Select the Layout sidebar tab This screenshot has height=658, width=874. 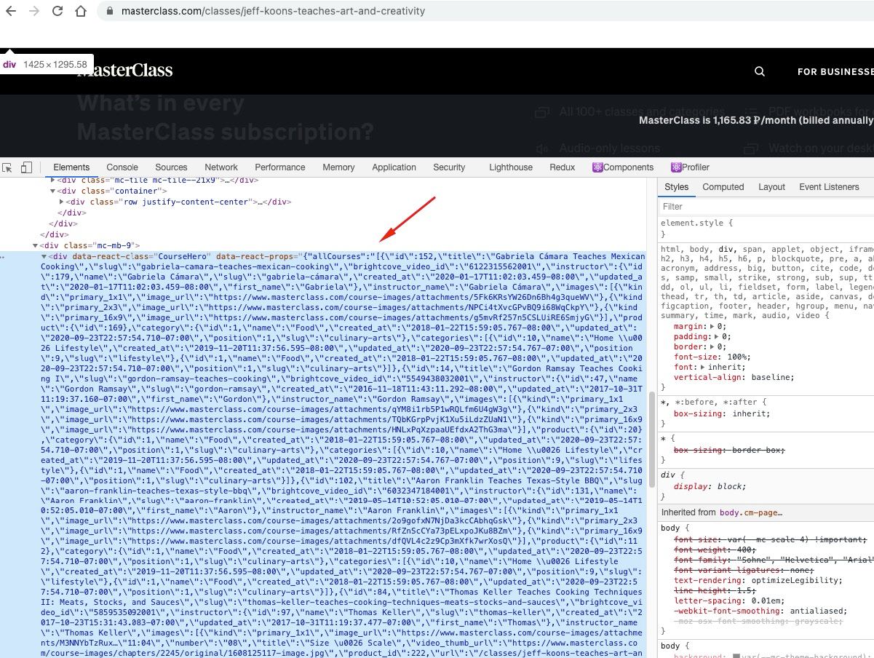[771, 187]
